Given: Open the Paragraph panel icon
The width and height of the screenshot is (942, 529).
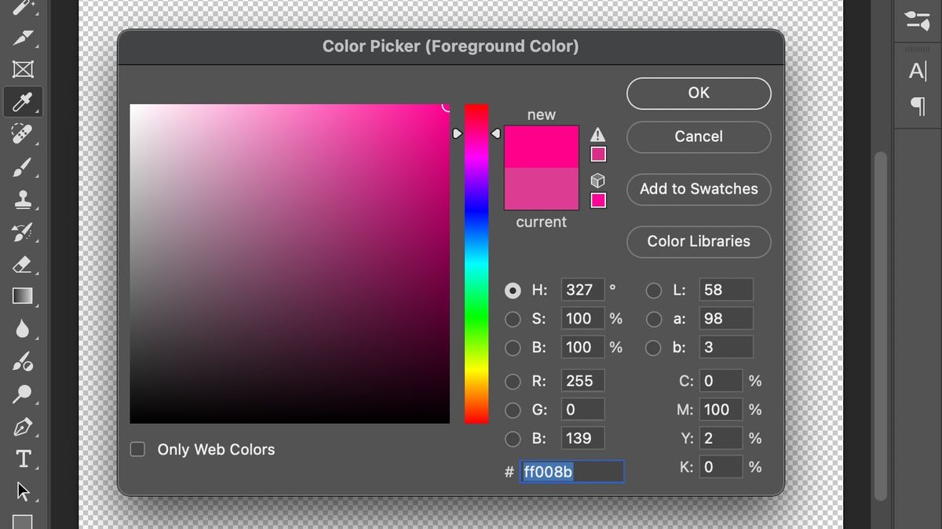Looking at the screenshot, I should click(917, 106).
